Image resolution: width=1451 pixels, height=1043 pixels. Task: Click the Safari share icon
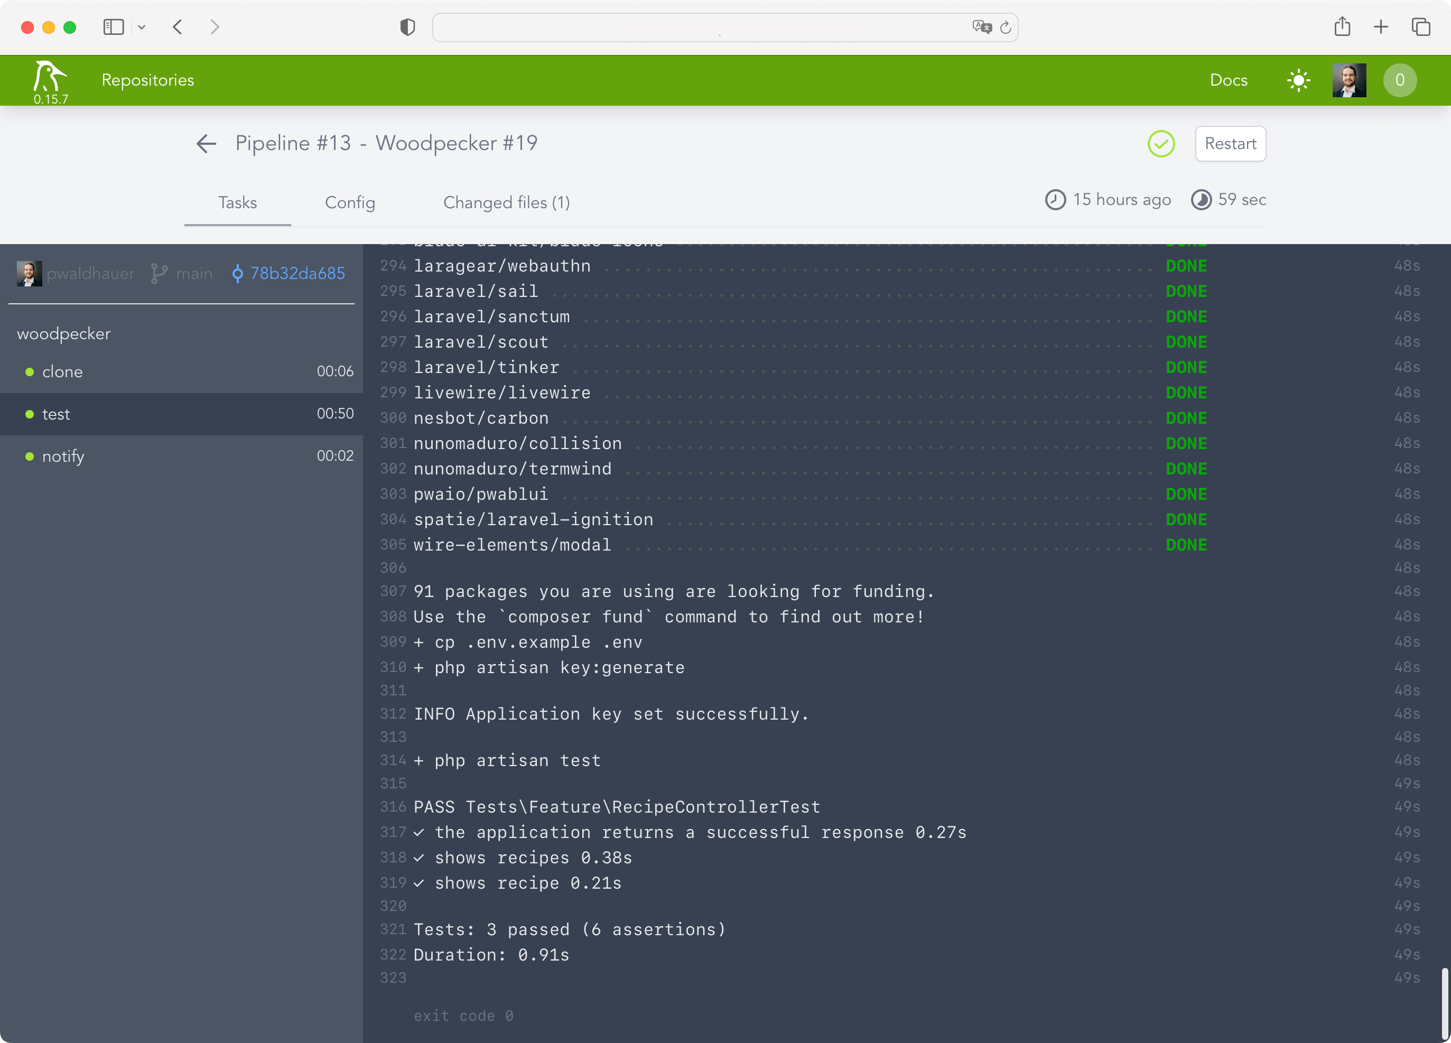[x=1342, y=27]
